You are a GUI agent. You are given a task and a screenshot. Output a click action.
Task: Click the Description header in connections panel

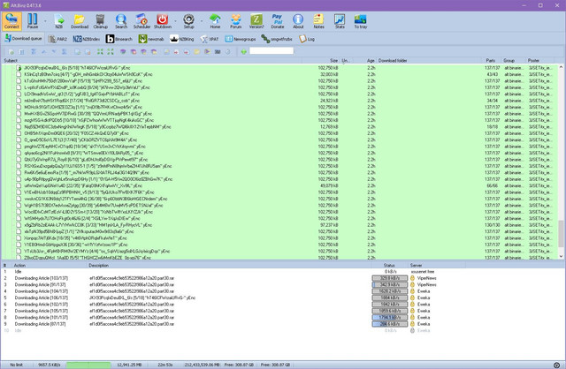tap(229, 265)
